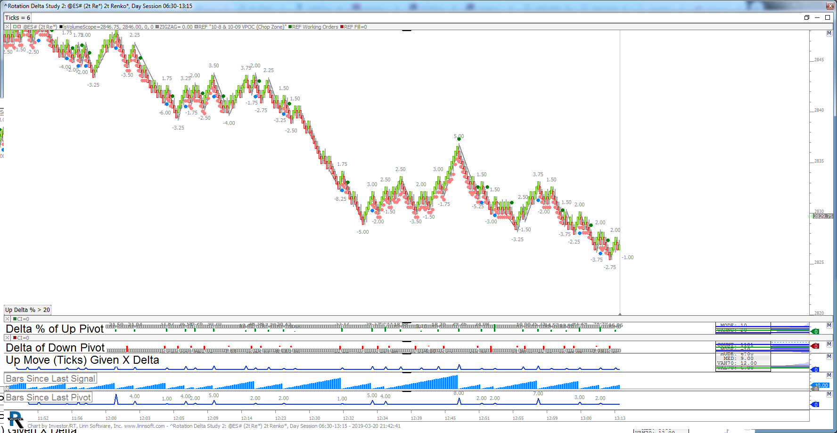
Task: Click the dark red CI=0 legend marker
Action: click(x=15, y=338)
